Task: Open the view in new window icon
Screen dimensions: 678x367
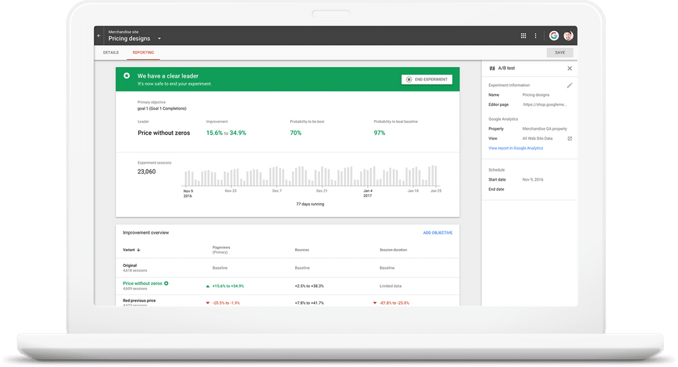Action: click(569, 139)
